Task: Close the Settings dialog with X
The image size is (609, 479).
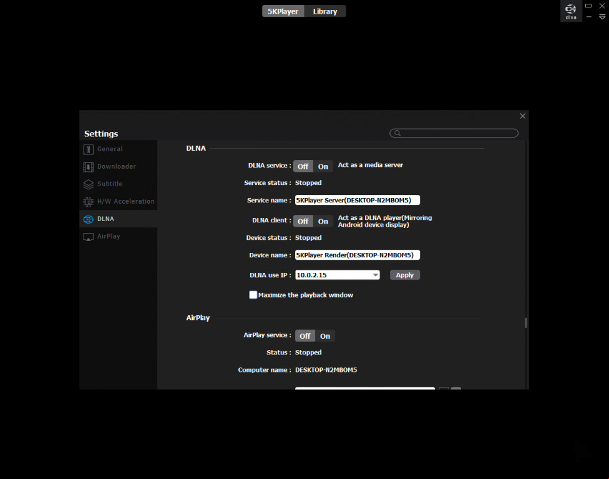Action: (522, 116)
